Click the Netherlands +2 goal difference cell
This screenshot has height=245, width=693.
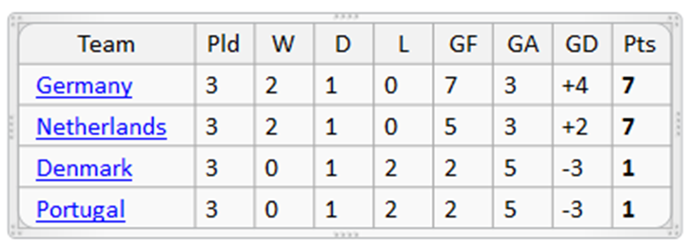click(x=582, y=127)
